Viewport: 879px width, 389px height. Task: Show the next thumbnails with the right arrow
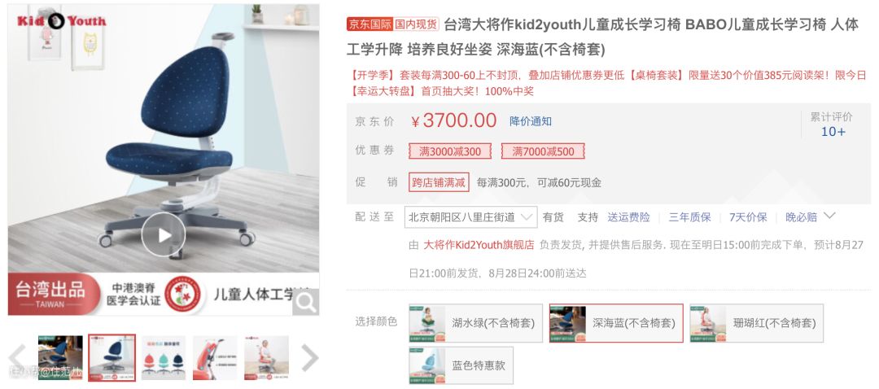[309, 357]
